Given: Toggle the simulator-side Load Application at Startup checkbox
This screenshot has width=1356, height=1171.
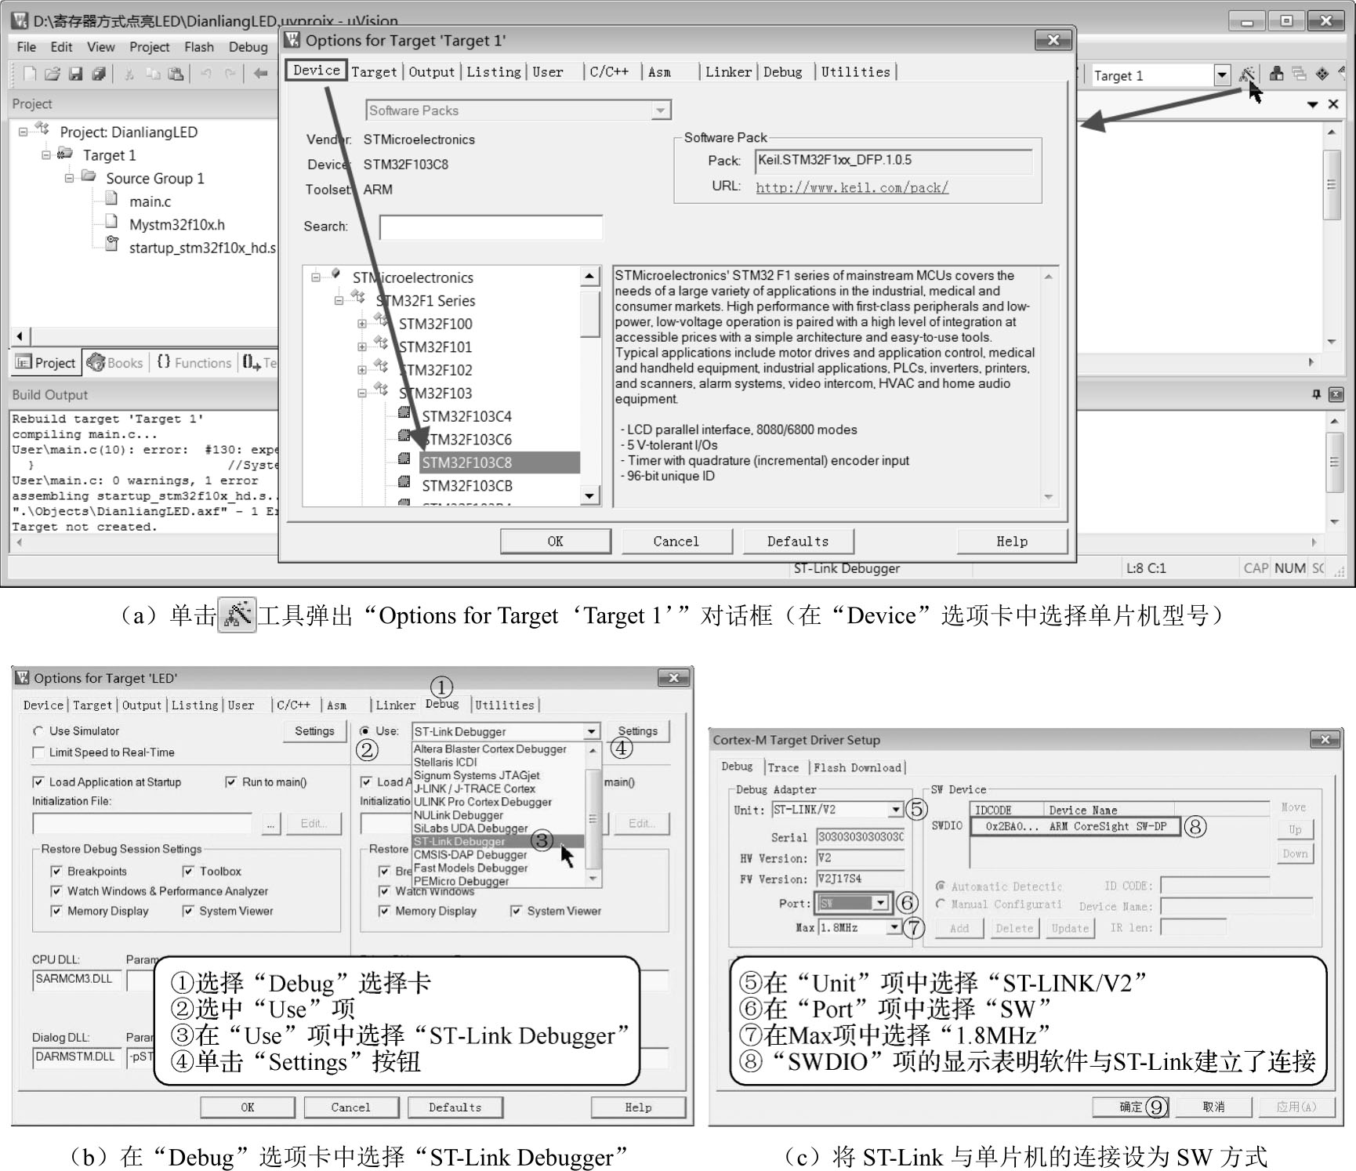Looking at the screenshot, I should pyautogui.click(x=38, y=782).
